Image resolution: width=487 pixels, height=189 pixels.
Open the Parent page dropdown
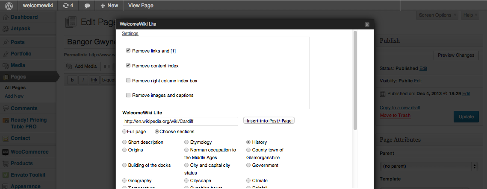point(428,166)
